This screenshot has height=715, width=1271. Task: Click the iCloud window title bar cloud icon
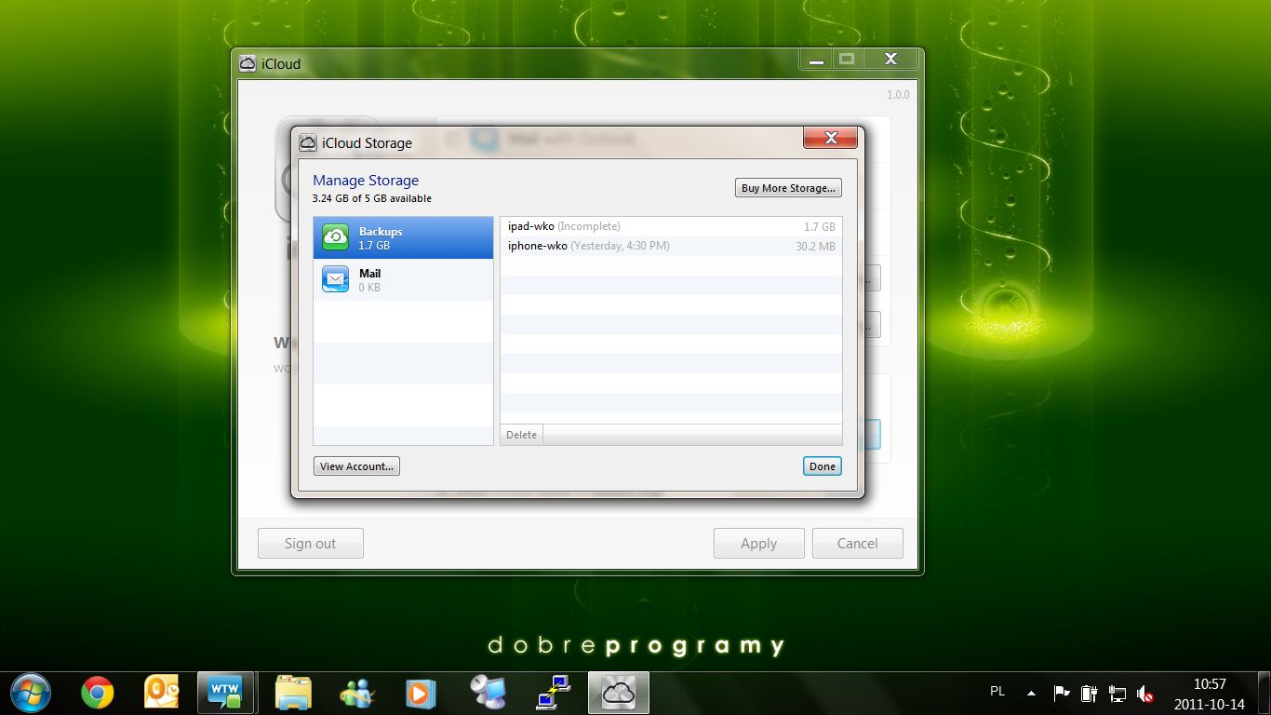point(248,63)
